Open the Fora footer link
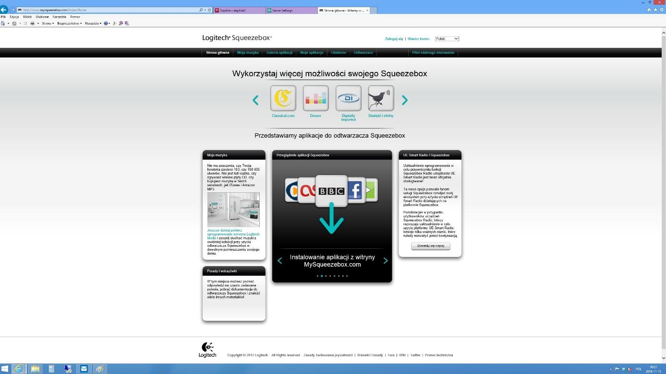Viewport: 666px width, 374px height. [391, 355]
